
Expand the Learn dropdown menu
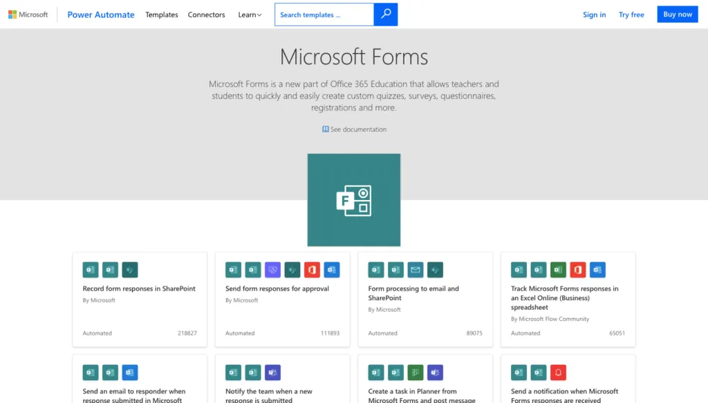250,14
